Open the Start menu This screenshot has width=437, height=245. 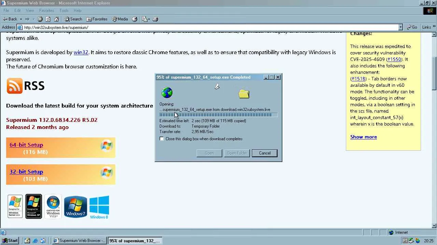[10, 241]
